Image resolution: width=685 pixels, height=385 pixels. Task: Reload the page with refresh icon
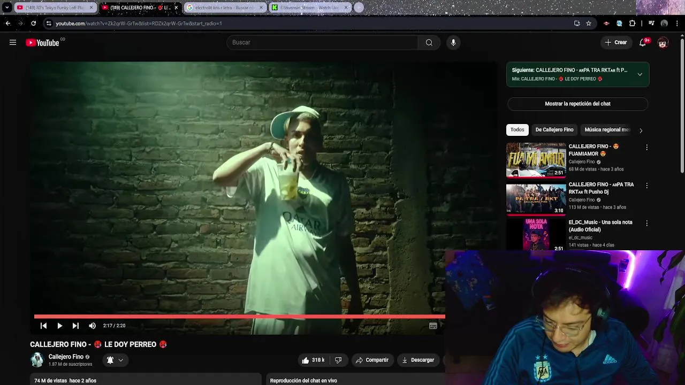33,24
